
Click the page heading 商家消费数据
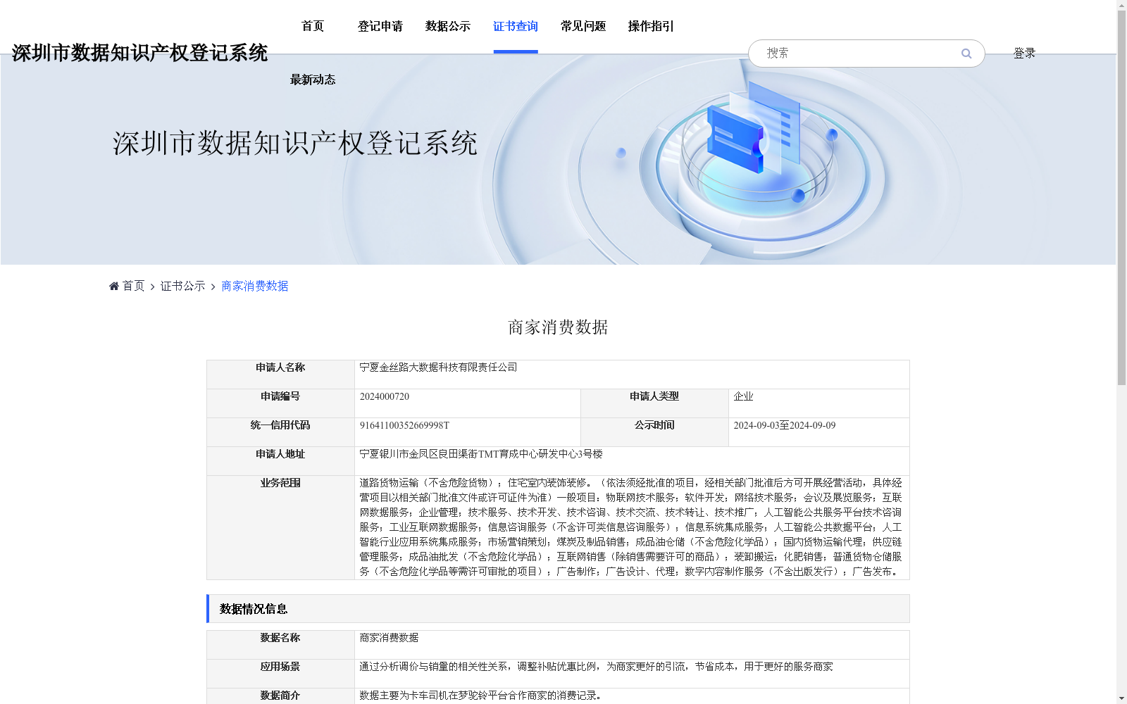(558, 327)
